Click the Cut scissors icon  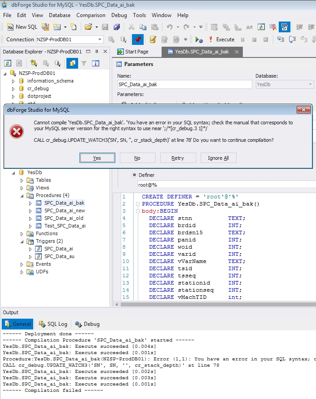pos(131,27)
